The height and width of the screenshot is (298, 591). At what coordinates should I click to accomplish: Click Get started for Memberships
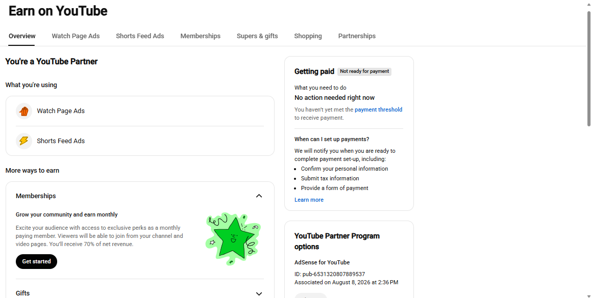36,261
